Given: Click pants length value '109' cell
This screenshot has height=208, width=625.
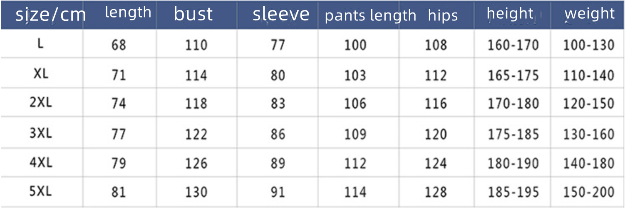Looking at the screenshot, I should point(355,134).
